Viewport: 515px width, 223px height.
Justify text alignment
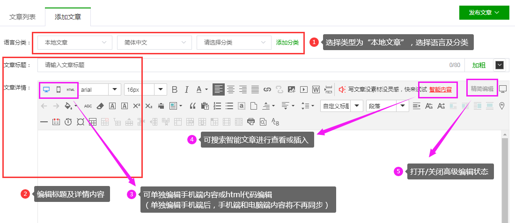(255, 89)
